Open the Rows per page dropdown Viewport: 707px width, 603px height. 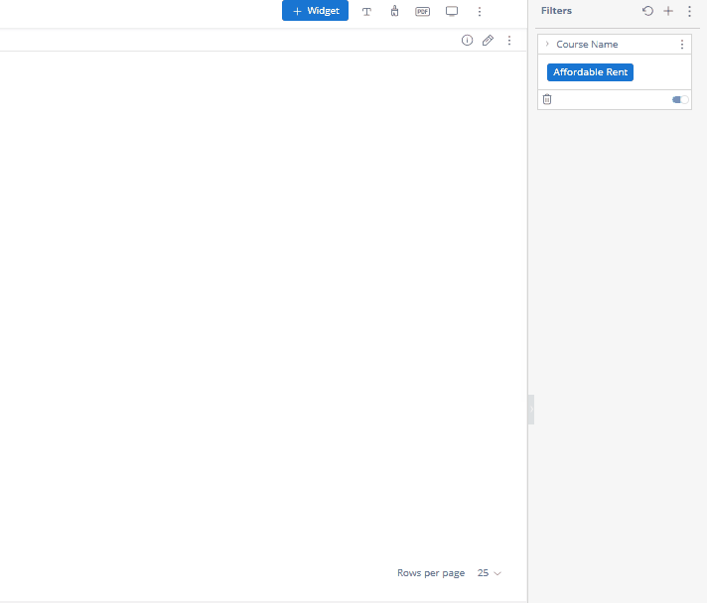click(490, 573)
